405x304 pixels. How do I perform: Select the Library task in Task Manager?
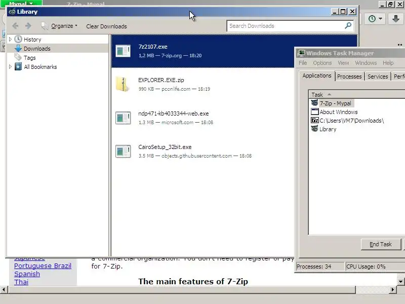point(328,129)
